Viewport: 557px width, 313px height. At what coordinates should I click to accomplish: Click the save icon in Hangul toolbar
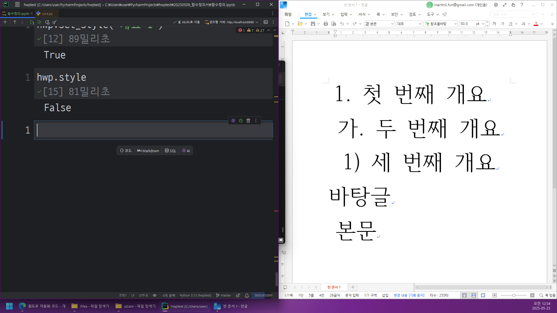tap(313, 24)
